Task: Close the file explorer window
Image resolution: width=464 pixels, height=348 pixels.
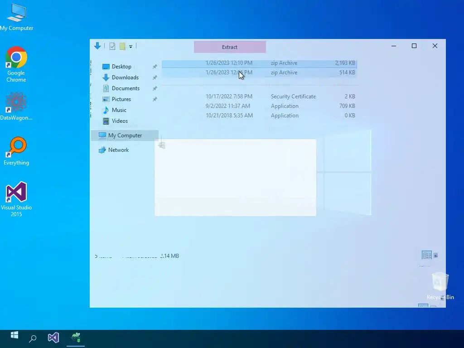Action: click(435, 46)
